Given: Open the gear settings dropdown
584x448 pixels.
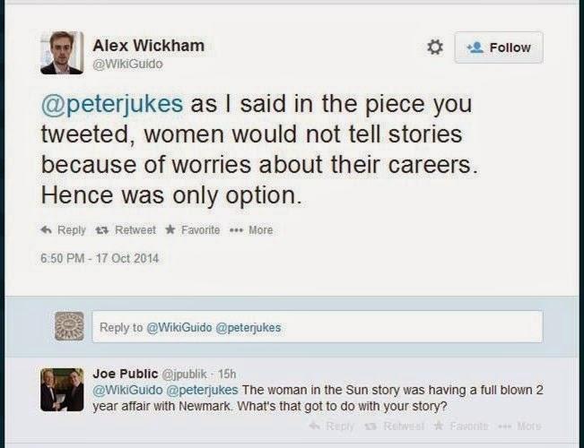Looking at the screenshot, I should [x=435, y=47].
